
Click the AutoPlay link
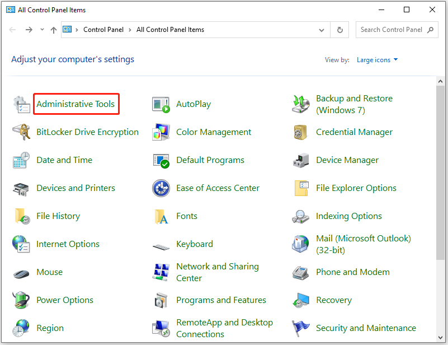click(194, 104)
